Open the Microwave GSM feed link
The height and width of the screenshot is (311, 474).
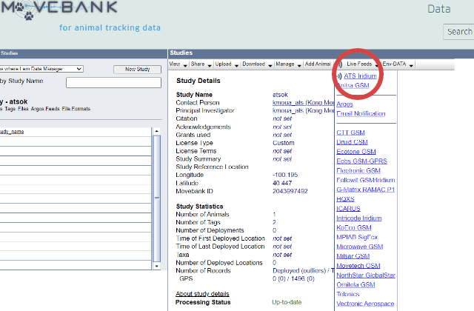click(x=360, y=247)
